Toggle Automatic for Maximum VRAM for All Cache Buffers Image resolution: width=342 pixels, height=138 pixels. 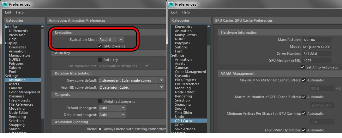[303, 80]
